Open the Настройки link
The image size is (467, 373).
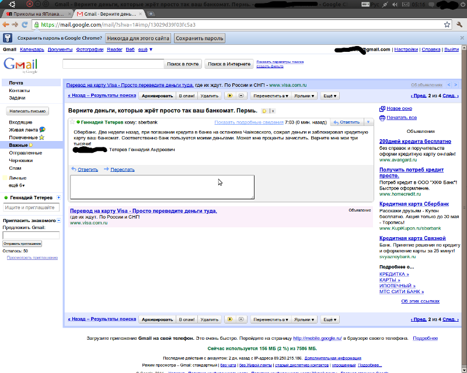406,50
